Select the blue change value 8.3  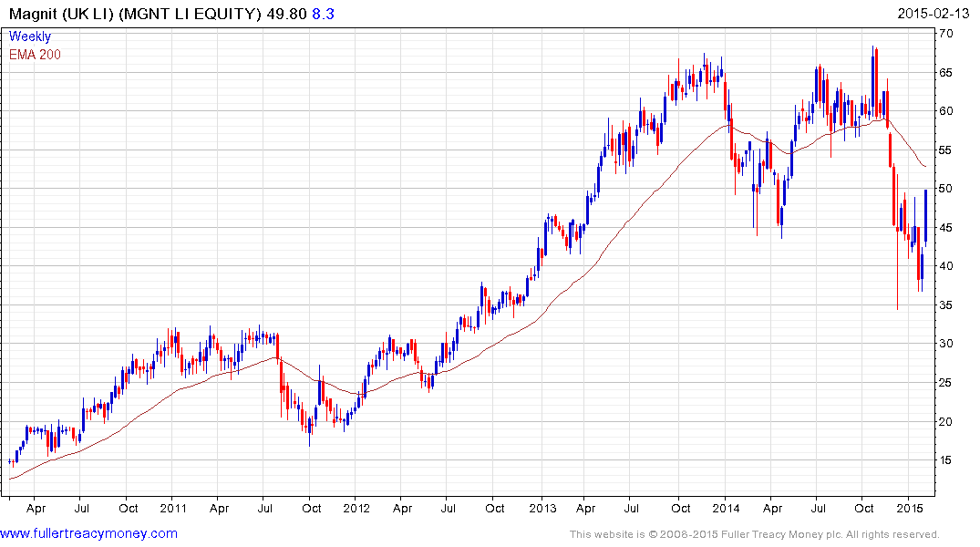[323, 14]
